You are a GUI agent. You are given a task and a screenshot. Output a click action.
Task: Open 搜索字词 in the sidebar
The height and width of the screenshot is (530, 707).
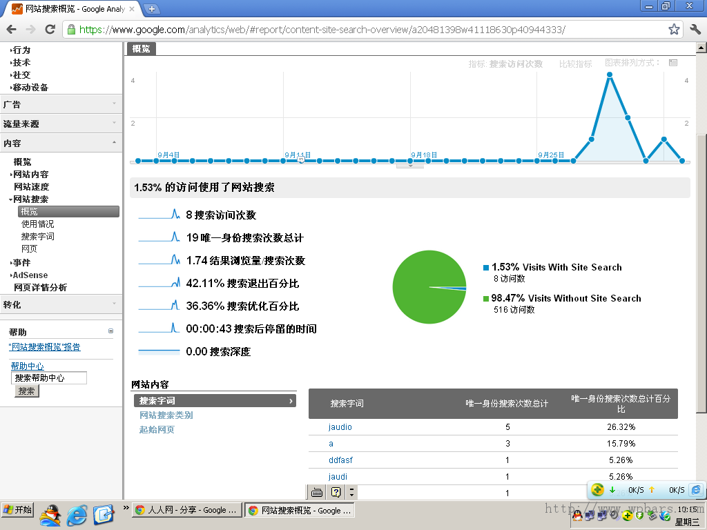click(37, 236)
